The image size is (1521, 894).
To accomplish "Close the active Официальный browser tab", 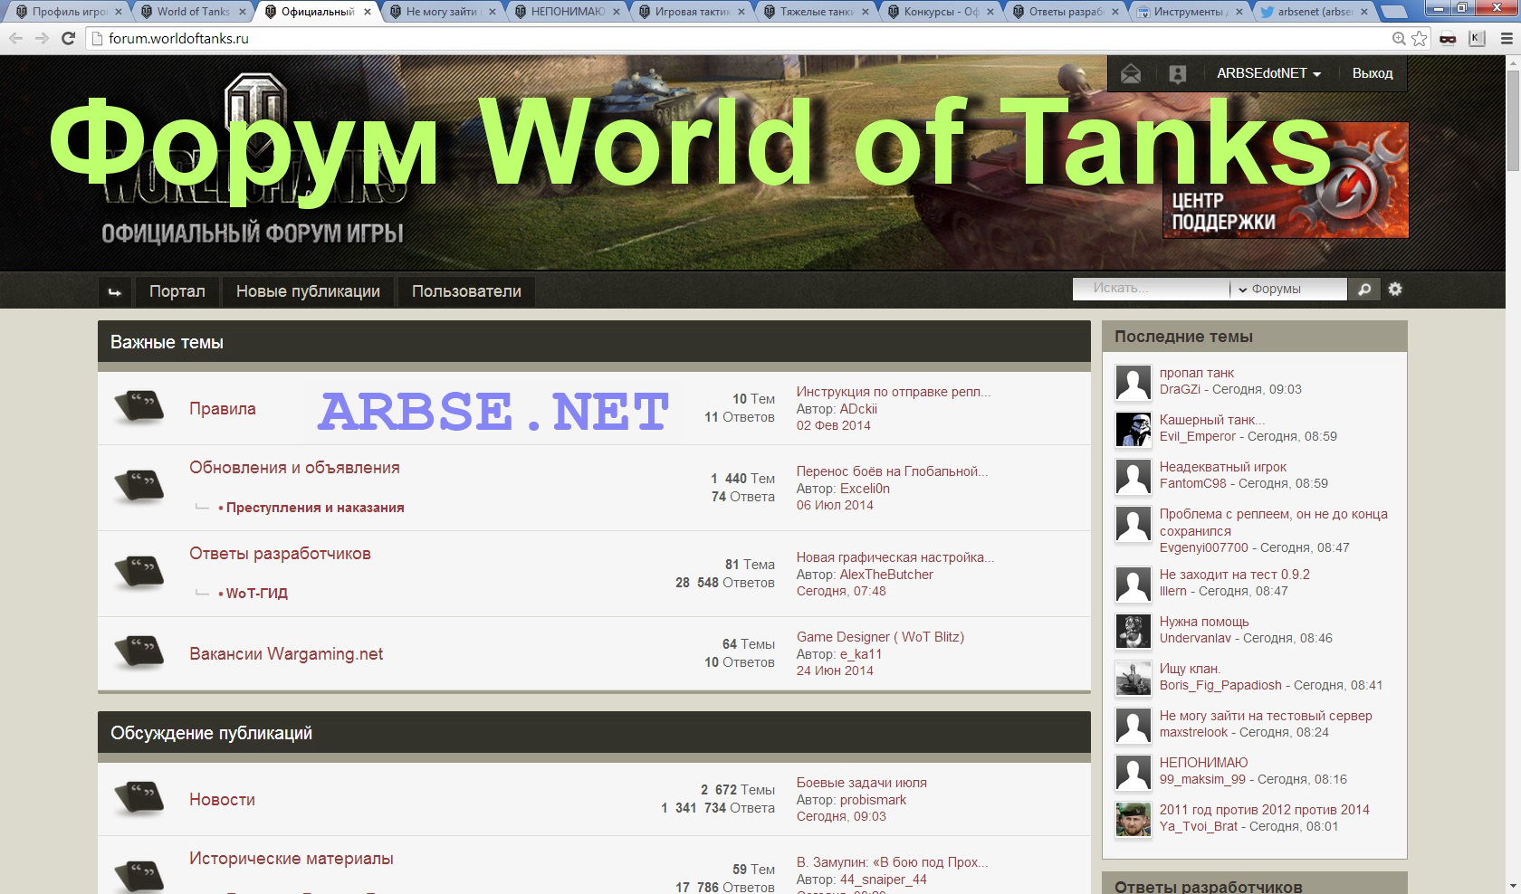I will click(368, 12).
